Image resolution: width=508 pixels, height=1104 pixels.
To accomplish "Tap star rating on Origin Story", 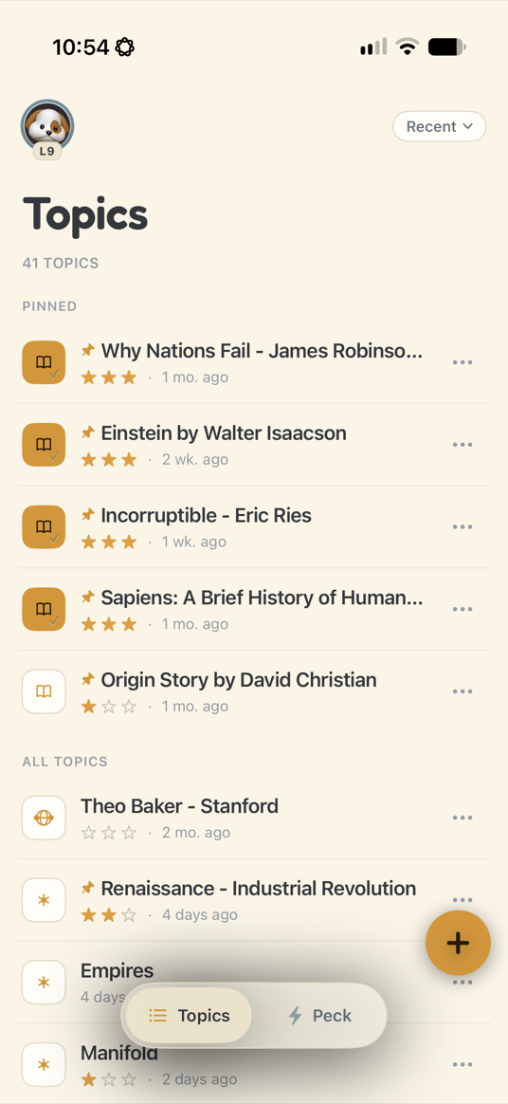I will 109,707.
